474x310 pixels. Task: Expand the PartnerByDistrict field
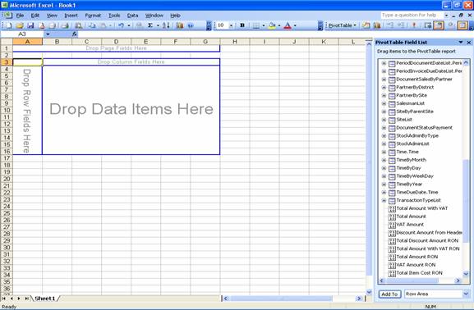pos(384,87)
